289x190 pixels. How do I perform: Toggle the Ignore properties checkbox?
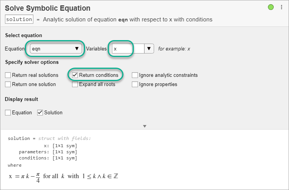click(x=135, y=84)
